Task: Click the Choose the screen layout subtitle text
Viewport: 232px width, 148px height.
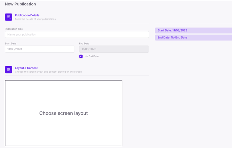Action: [x=48, y=72]
